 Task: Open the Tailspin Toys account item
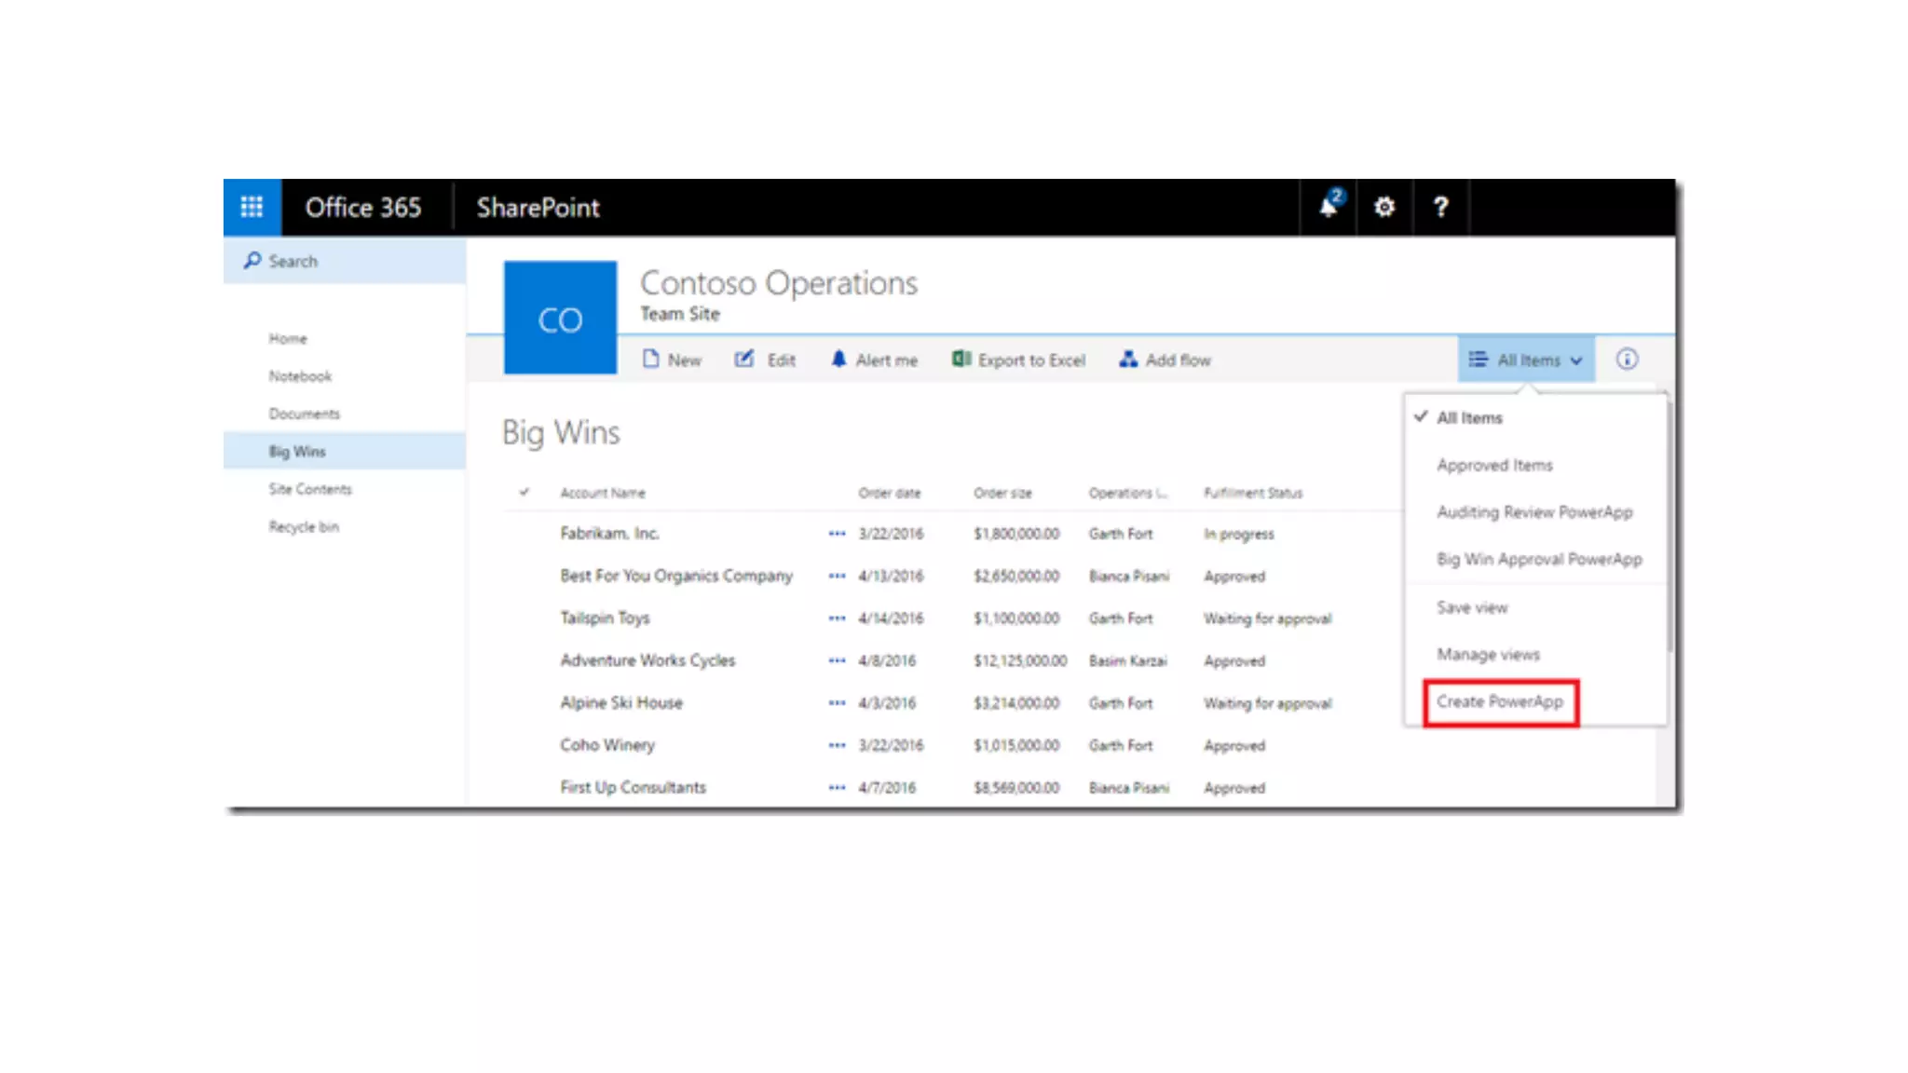point(605,618)
